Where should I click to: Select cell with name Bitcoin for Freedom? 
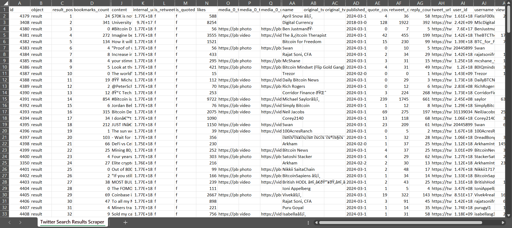click(x=292, y=42)
